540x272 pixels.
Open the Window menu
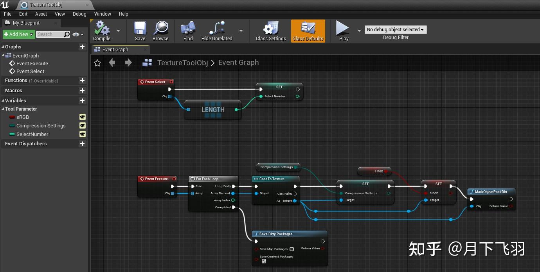tap(103, 14)
